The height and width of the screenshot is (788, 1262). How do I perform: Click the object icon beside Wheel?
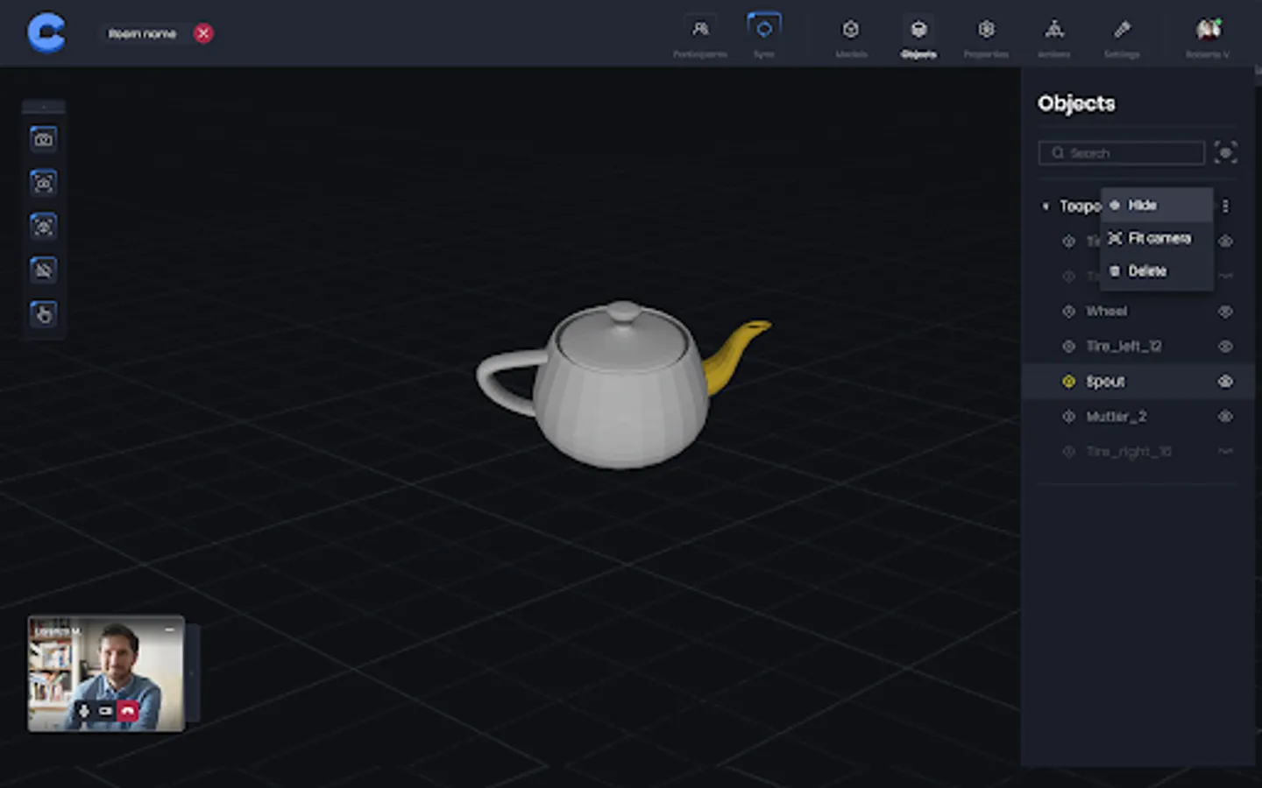pyautogui.click(x=1068, y=311)
